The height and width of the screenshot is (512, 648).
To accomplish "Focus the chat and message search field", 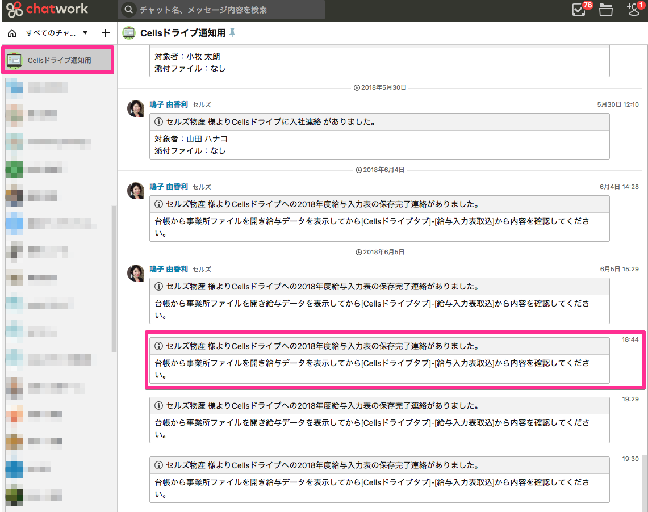I will [221, 10].
